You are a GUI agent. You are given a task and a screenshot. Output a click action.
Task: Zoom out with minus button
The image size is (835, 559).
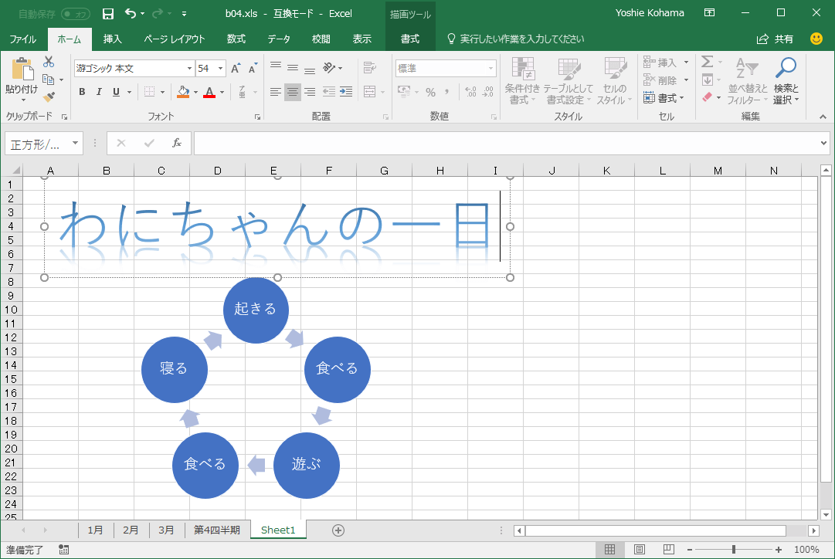point(690,550)
